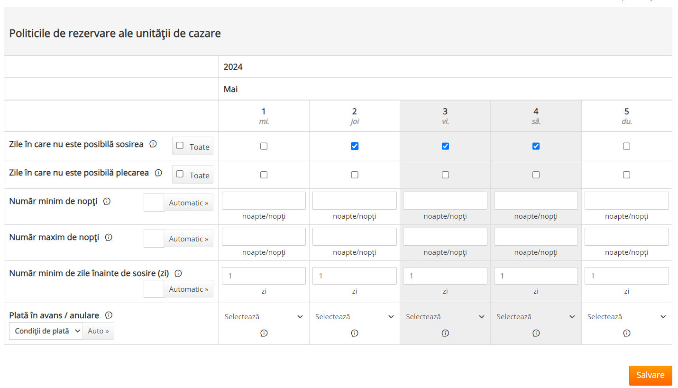The width and height of the screenshot is (678, 388).
Task: Open Condiții de plată dropdown
Action: 46,331
